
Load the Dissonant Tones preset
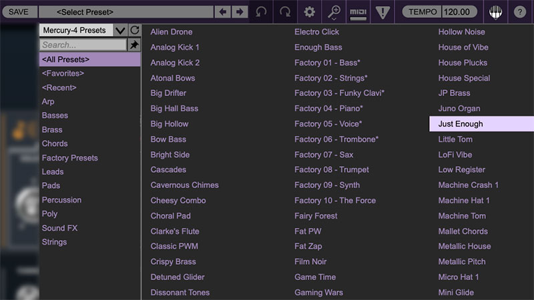180,293
